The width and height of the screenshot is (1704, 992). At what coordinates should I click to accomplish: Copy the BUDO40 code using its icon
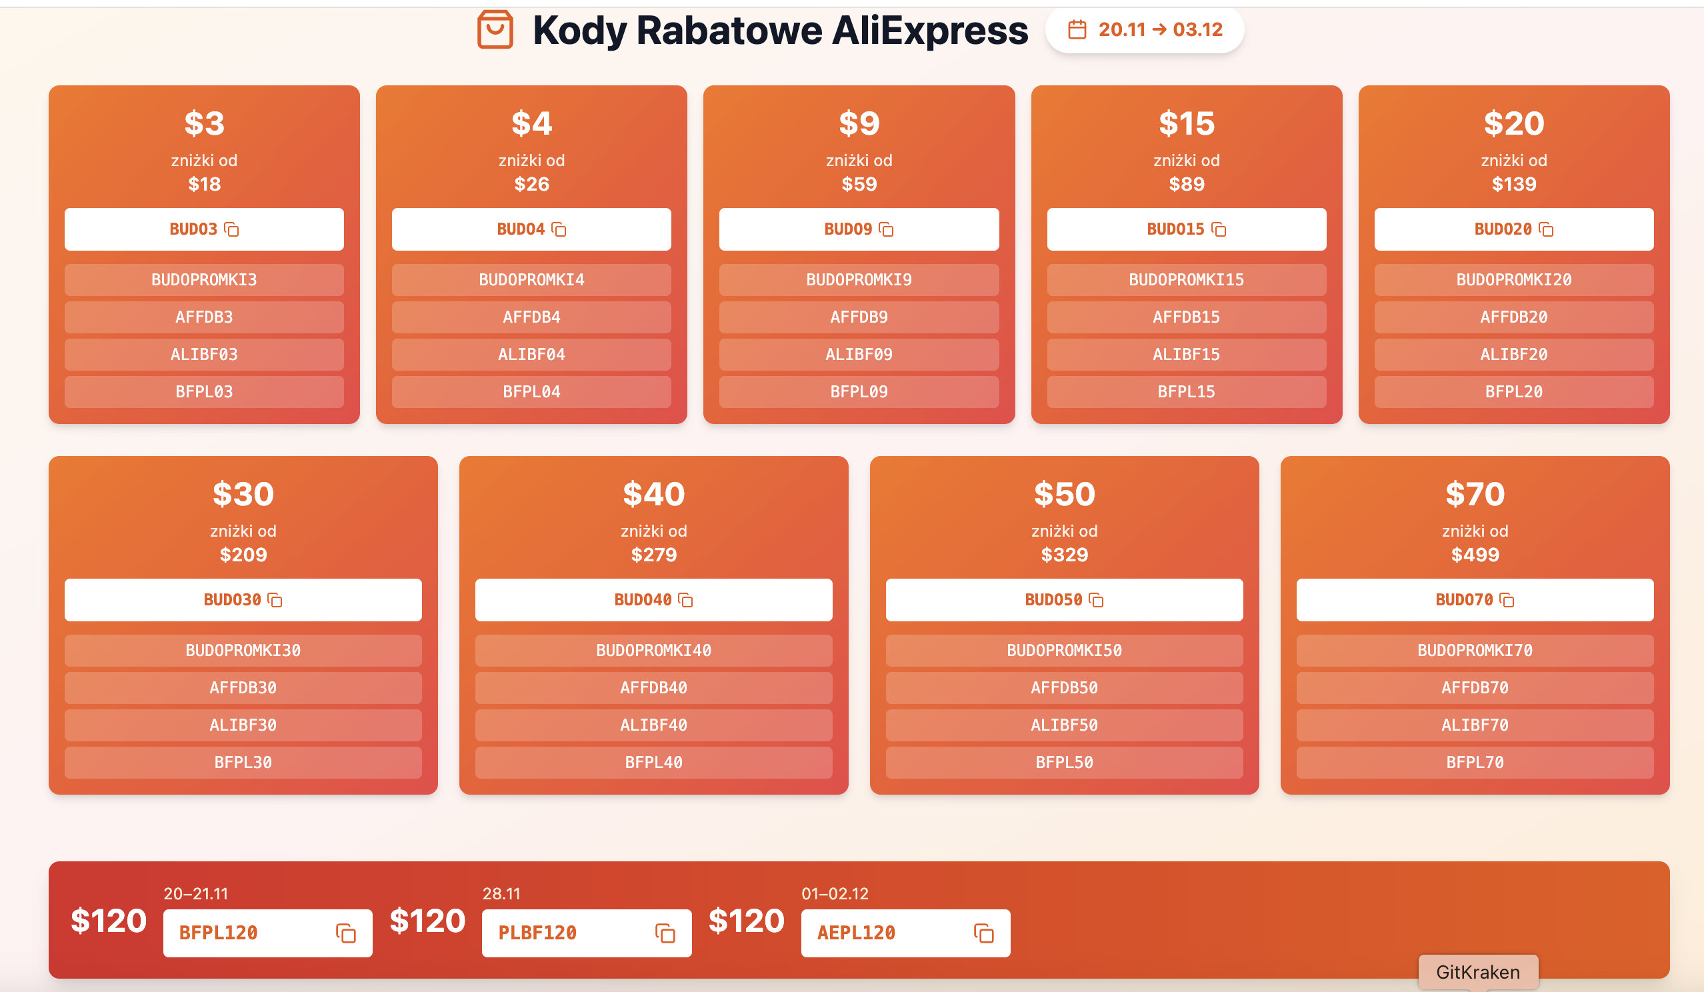[x=685, y=601]
